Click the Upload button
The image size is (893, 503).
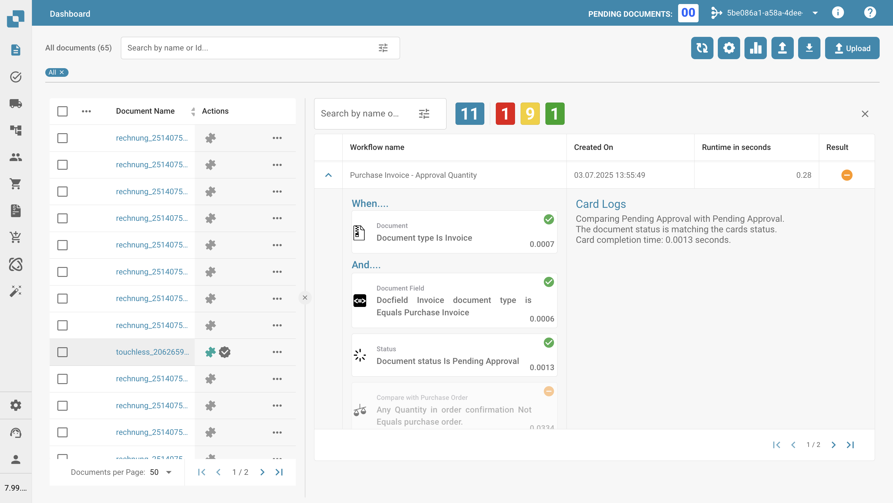click(x=852, y=48)
